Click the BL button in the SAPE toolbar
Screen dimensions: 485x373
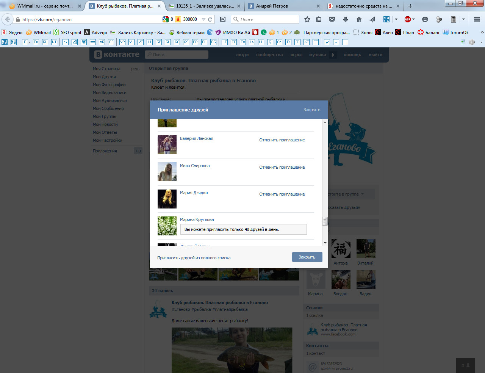click(x=204, y=42)
